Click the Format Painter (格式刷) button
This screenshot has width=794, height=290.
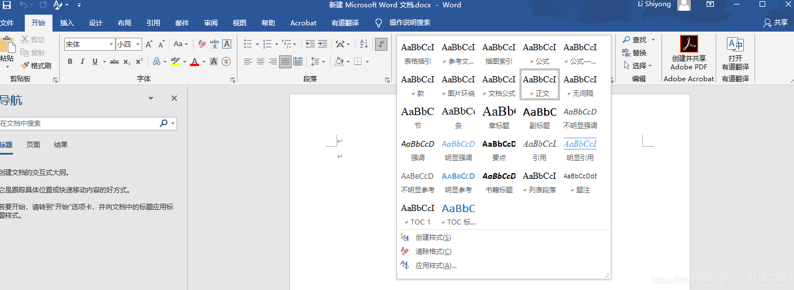tap(36, 65)
